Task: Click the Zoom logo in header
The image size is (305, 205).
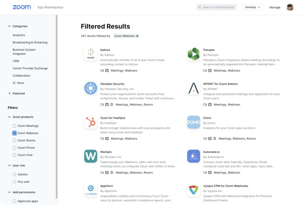Action: point(22,7)
